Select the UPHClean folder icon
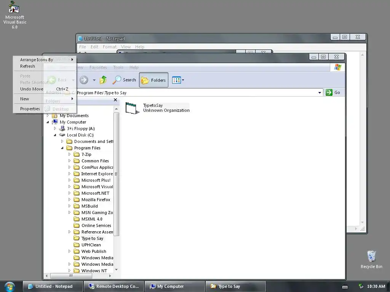This screenshot has width=390, height=292. (x=77, y=244)
